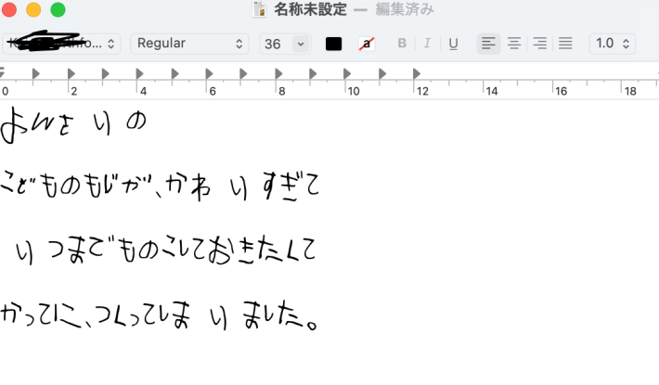Align text to the right
This screenshot has height=385, width=659.
(x=539, y=44)
